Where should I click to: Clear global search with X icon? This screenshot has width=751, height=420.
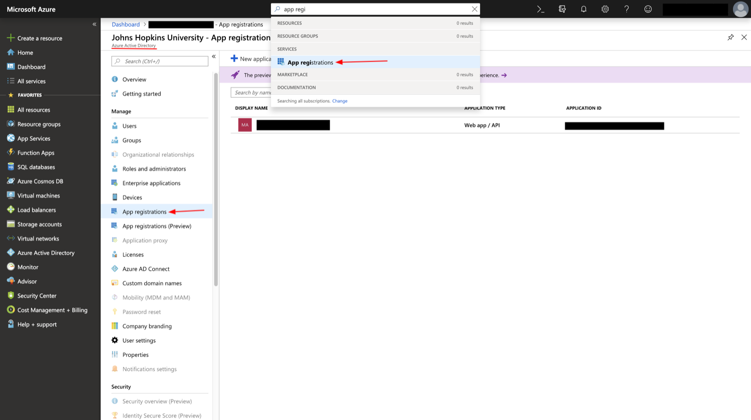[x=474, y=9]
